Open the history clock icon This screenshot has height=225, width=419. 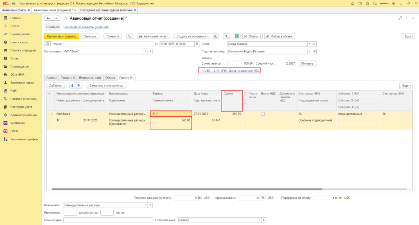coord(360,3)
